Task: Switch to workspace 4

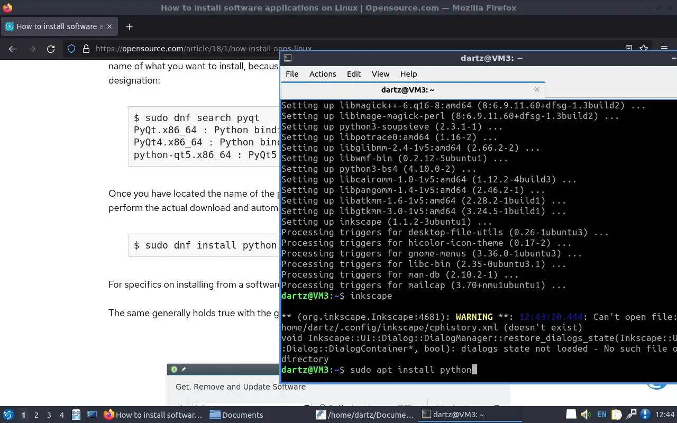Action: point(62,415)
